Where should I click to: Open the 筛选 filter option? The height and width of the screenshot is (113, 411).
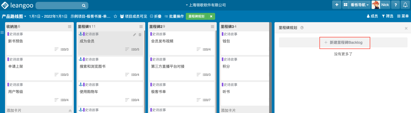pyautogui.click(x=387, y=16)
